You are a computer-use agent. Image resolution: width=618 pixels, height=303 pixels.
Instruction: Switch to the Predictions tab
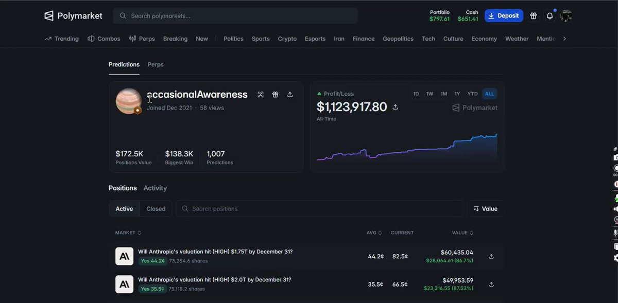124,64
